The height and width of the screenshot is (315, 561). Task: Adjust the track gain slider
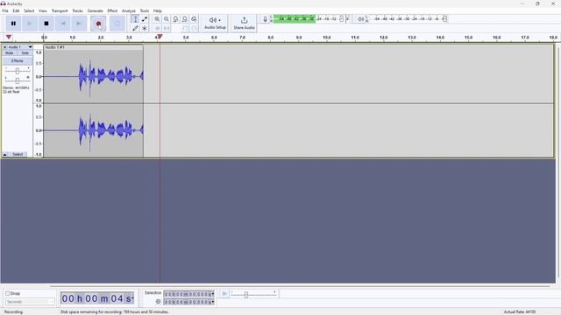click(x=18, y=71)
